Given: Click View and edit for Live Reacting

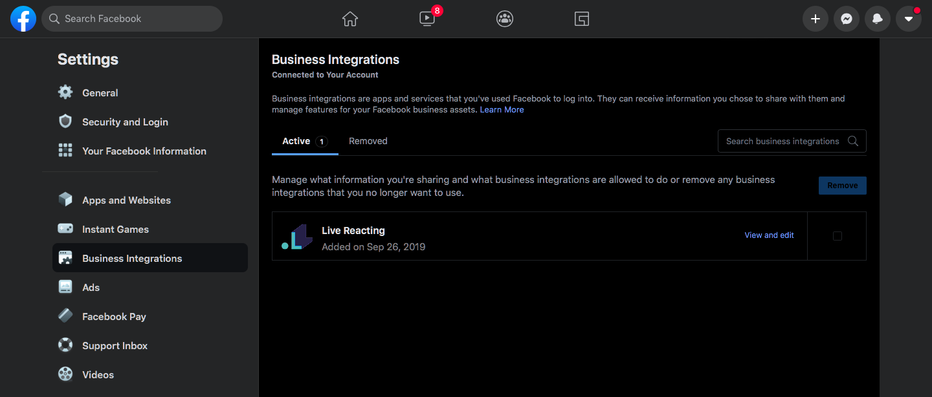Looking at the screenshot, I should tap(769, 235).
